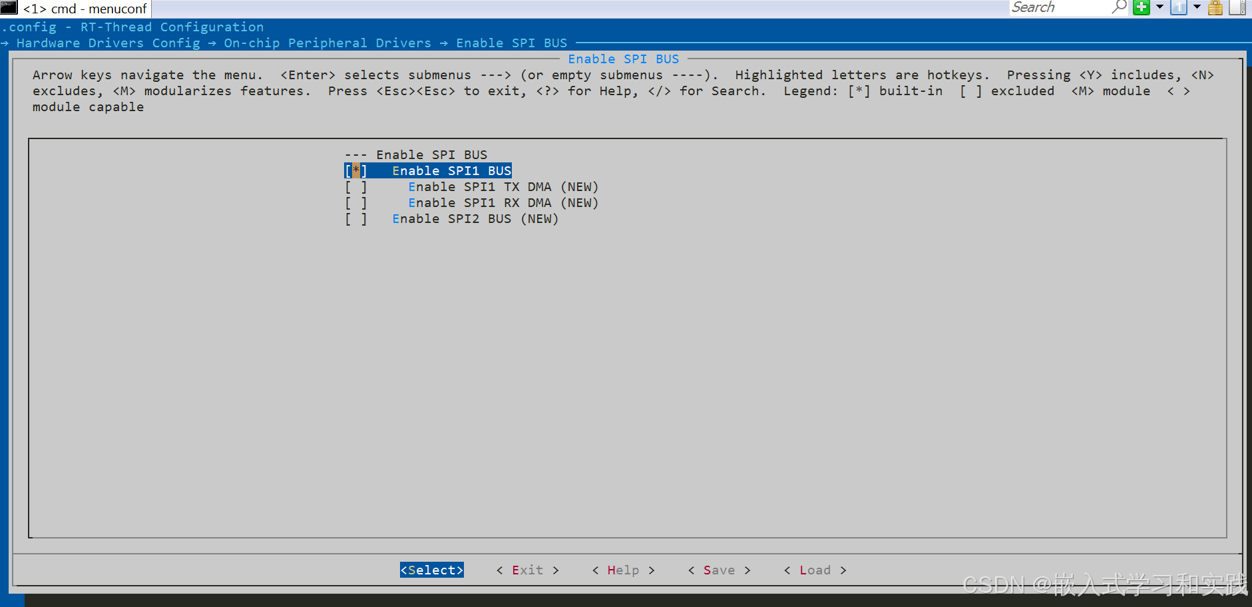Click '--- Enable SPI BUS' header line
The width and height of the screenshot is (1252, 607).
coord(416,155)
